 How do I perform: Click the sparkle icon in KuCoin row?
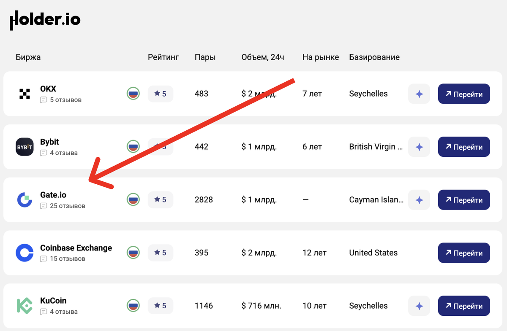[419, 306]
